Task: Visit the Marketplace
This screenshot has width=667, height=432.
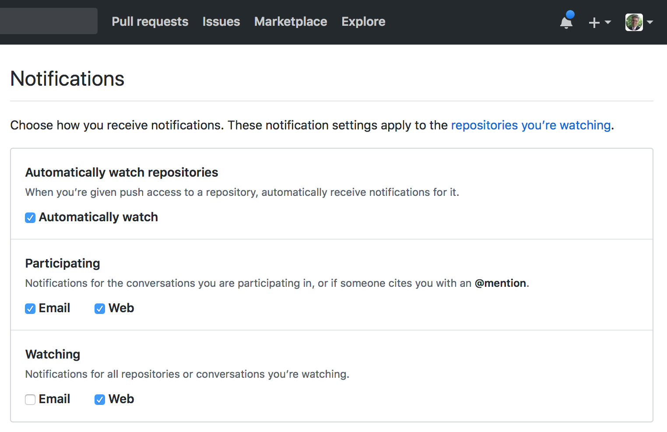Action: click(x=290, y=21)
